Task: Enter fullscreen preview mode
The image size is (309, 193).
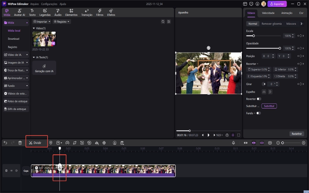Action: [239, 135]
